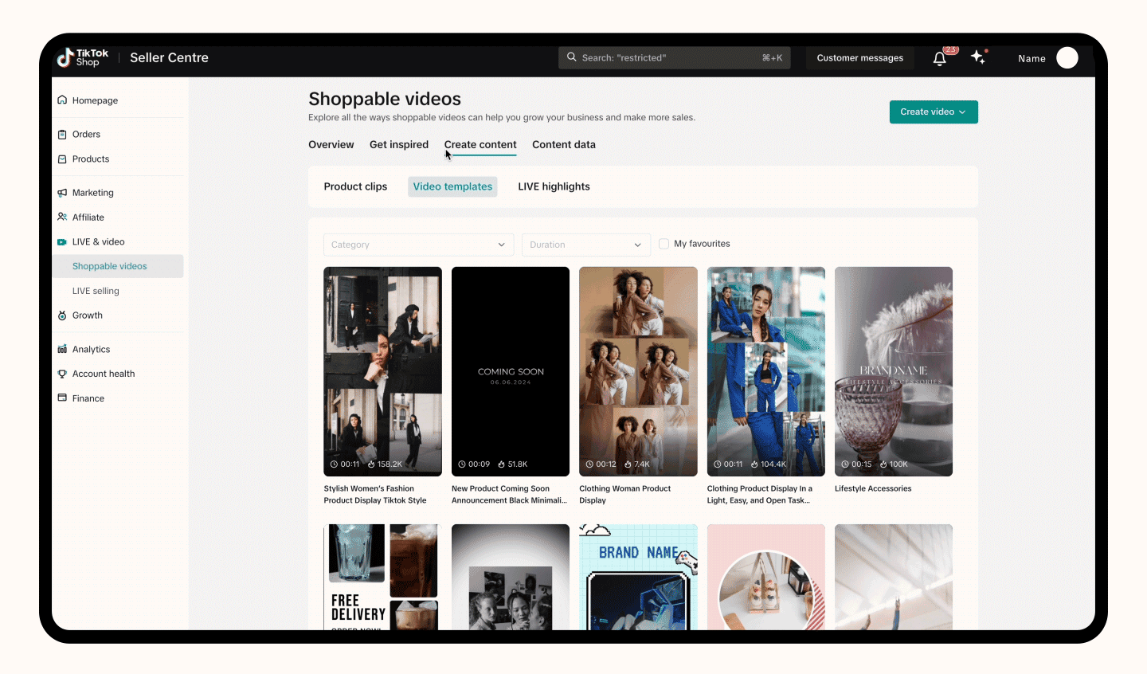Tick the My favourites checkbox
This screenshot has height=674, width=1147.
tap(664, 244)
